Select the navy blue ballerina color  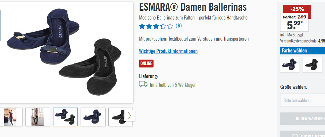[289, 64]
